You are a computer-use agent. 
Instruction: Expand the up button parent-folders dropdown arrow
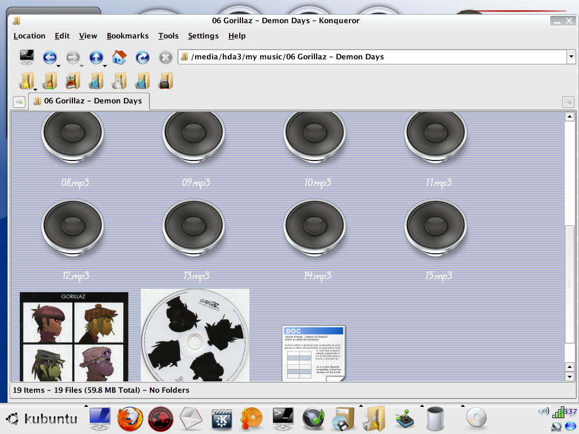coord(105,66)
